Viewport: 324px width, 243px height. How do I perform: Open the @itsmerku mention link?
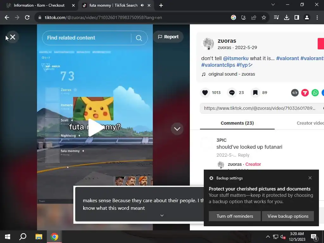click(x=236, y=59)
